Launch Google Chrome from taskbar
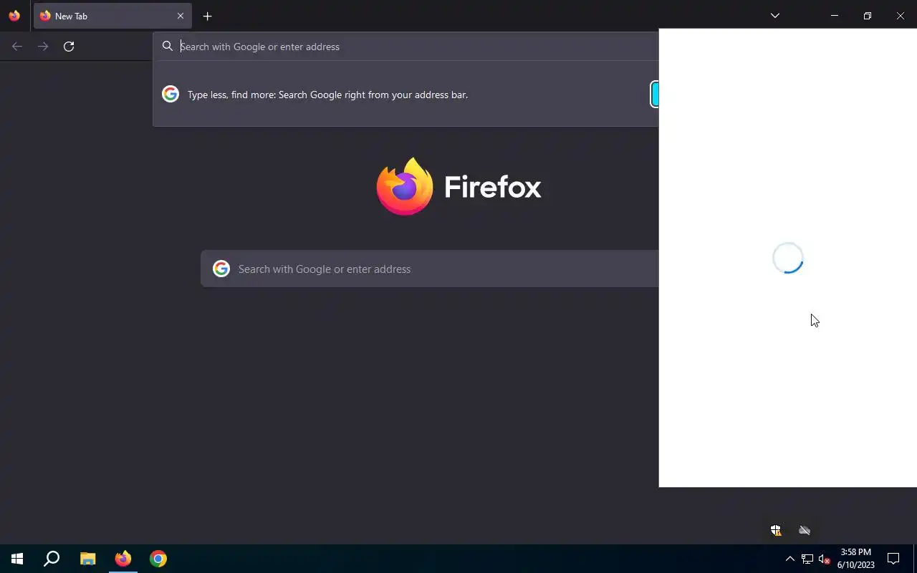The width and height of the screenshot is (917, 573). [158, 559]
